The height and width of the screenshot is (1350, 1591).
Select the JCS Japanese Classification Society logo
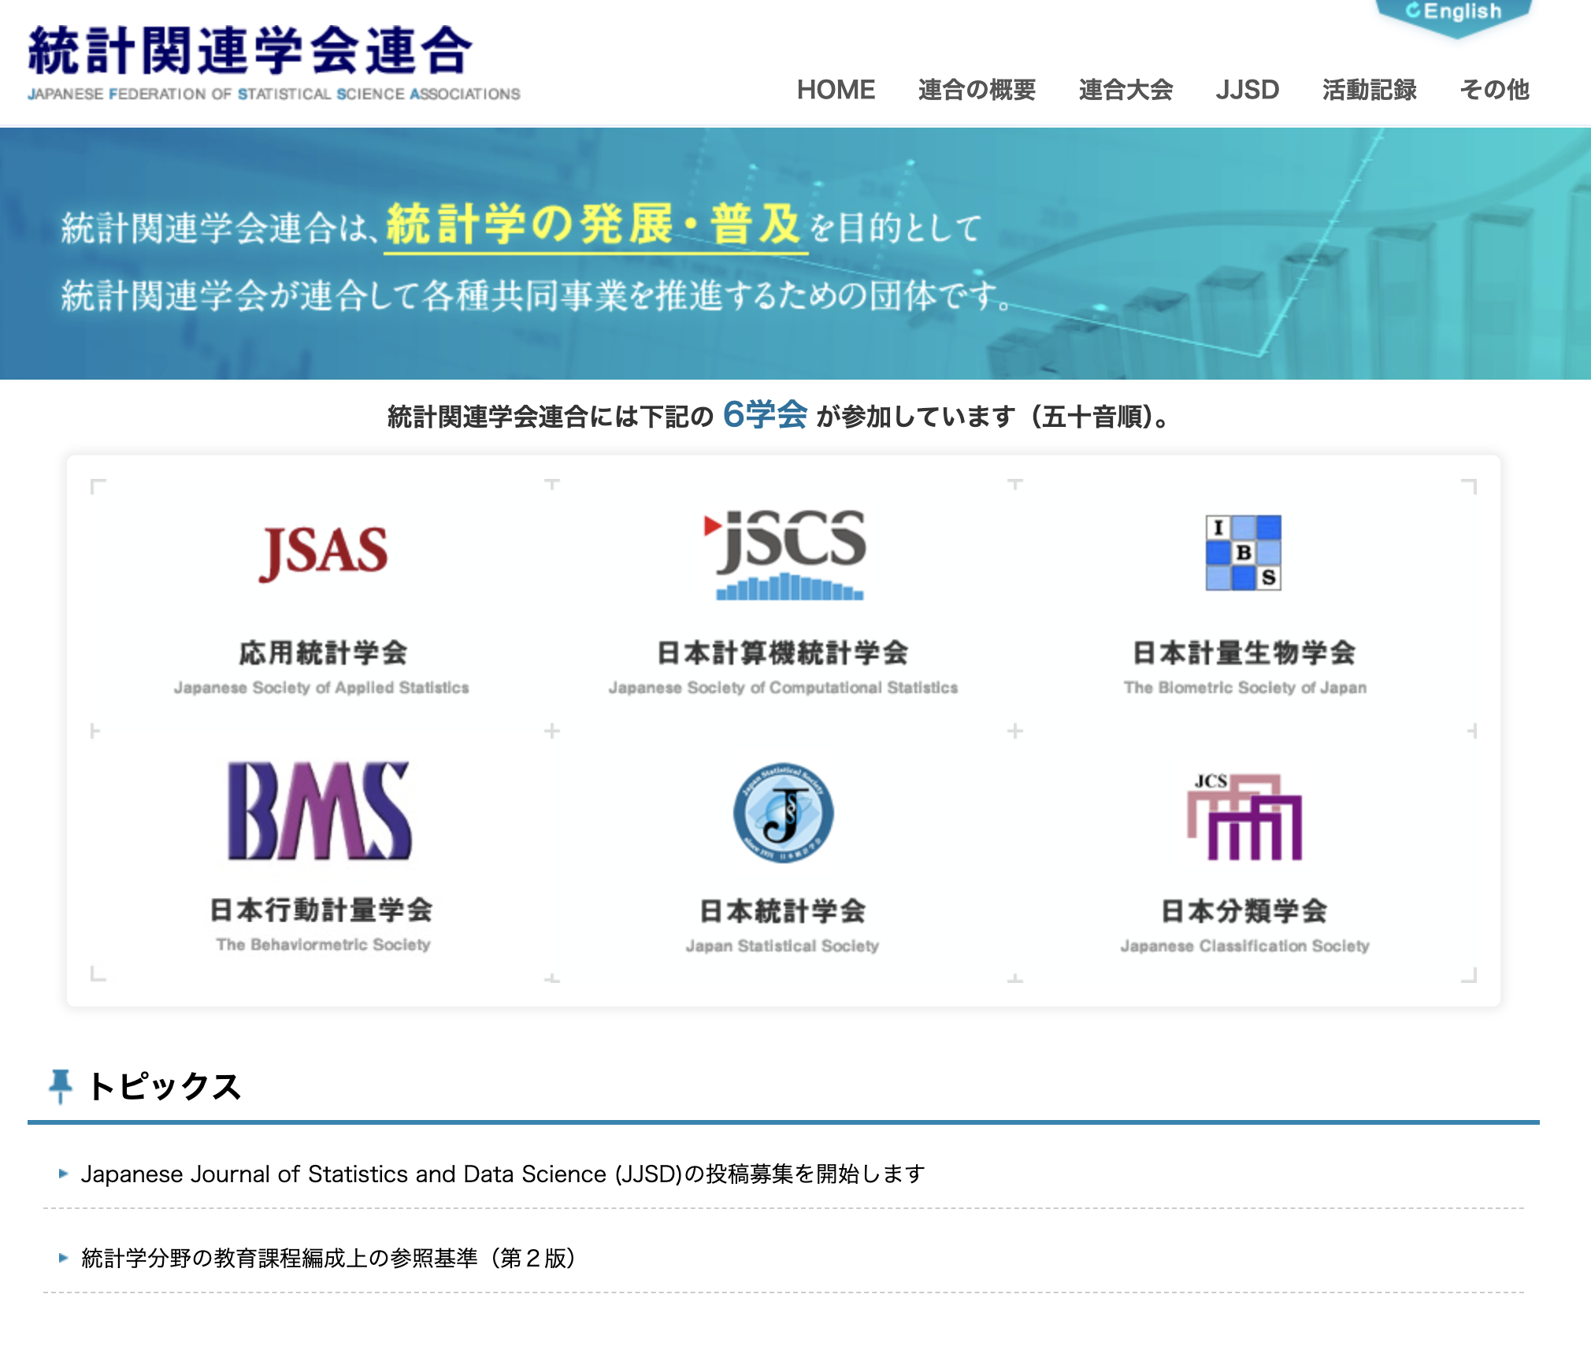(1244, 814)
